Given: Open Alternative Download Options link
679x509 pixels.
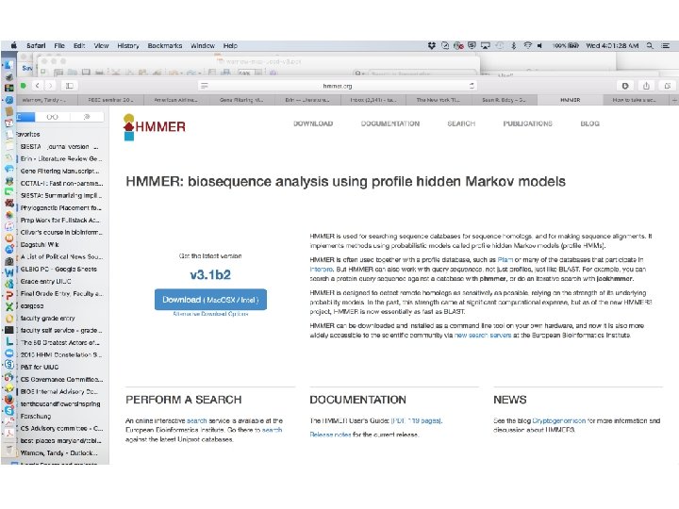Looking at the screenshot, I should coord(210,314).
